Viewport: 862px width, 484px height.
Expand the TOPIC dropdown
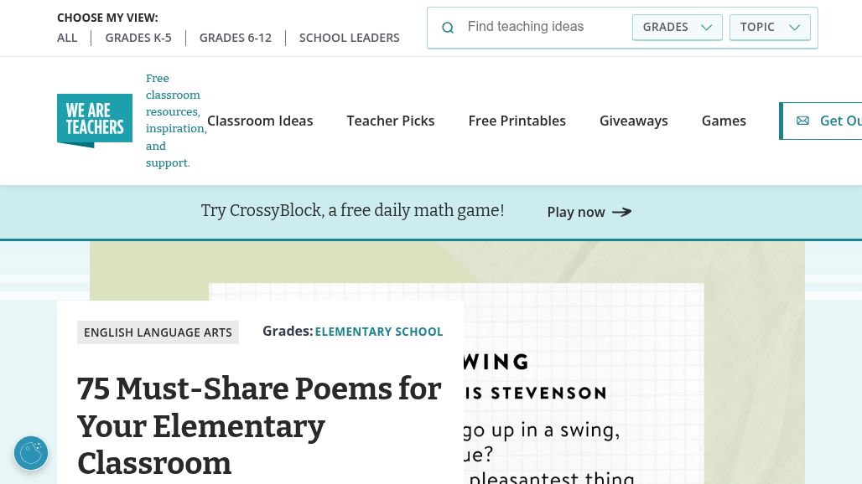(770, 28)
